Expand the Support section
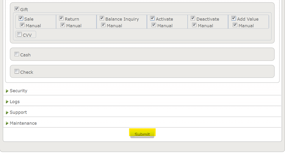 [18, 113]
